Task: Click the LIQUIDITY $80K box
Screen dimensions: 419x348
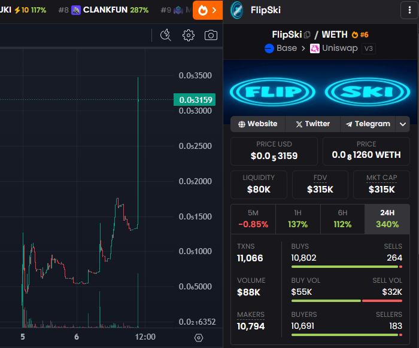Action: pyautogui.click(x=259, y=185)
